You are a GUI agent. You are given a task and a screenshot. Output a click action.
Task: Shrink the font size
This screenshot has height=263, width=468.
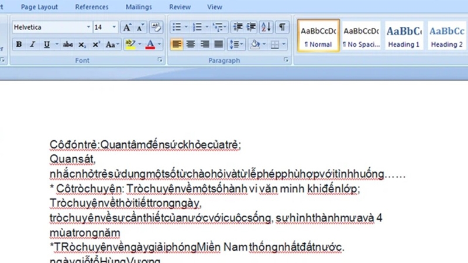click(140, 27)
